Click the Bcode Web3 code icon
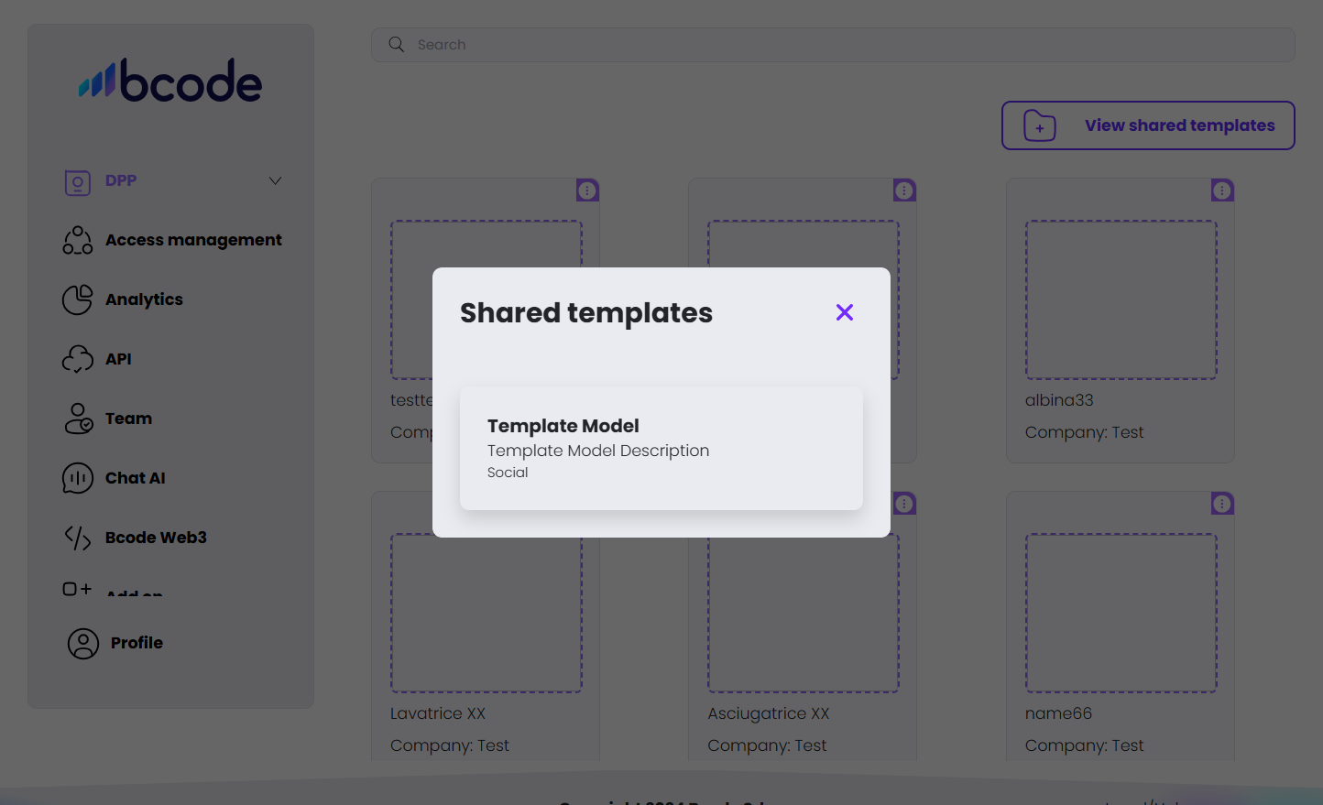1323x805 pixels. tap(78, 538)
